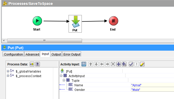
Task: Click the [Put] root icon in Activity Input
Action: pos(62,71)
